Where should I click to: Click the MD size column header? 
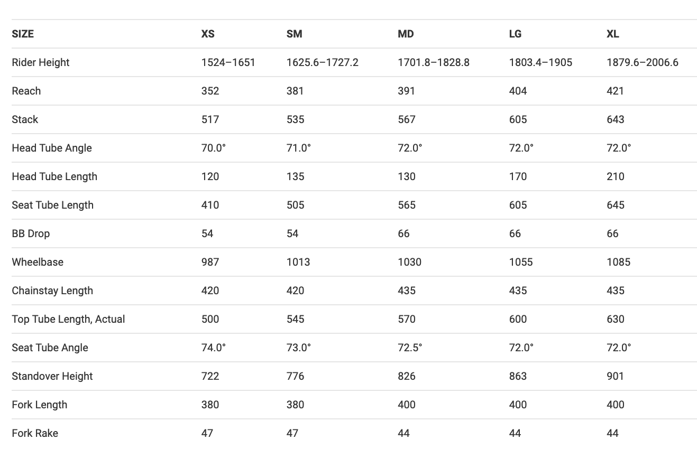[406, 34]
